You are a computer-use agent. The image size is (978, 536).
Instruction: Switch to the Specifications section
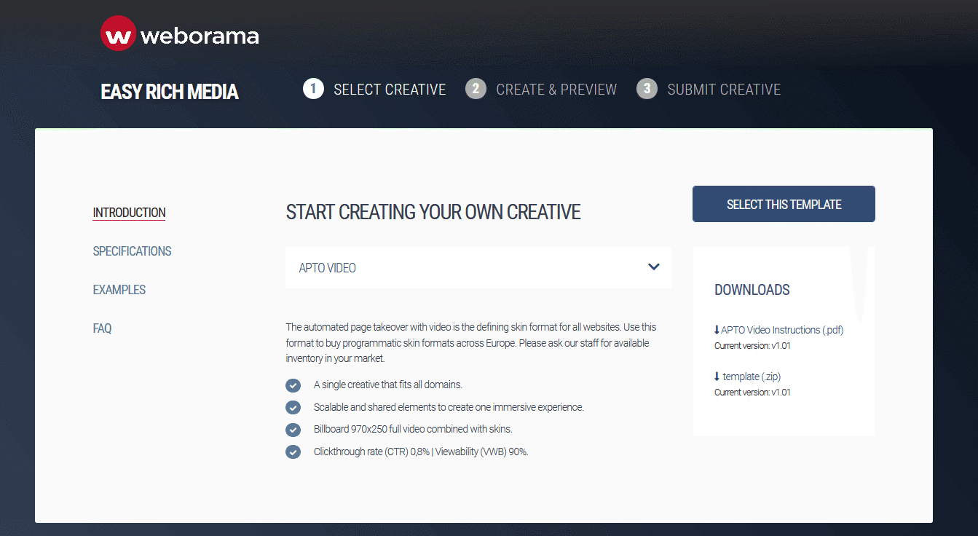tap(132, 251)
